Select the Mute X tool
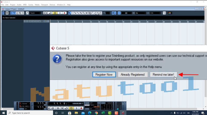 87,13
